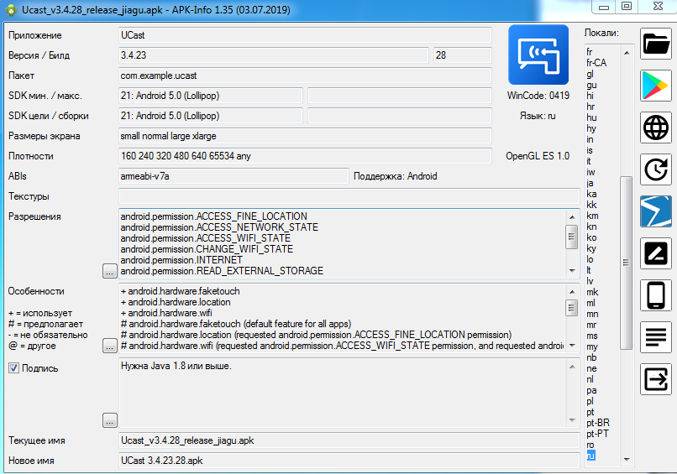
Task: Click the features list scrollbar thumb
Action: coord(572,308)
